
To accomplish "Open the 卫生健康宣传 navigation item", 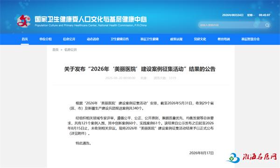I will [x=119, y=39].
